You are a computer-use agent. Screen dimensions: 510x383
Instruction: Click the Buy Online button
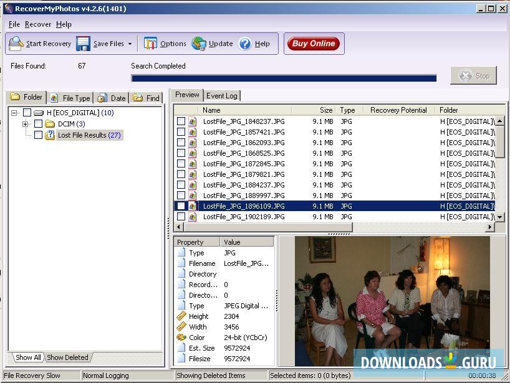click(313, 44)
